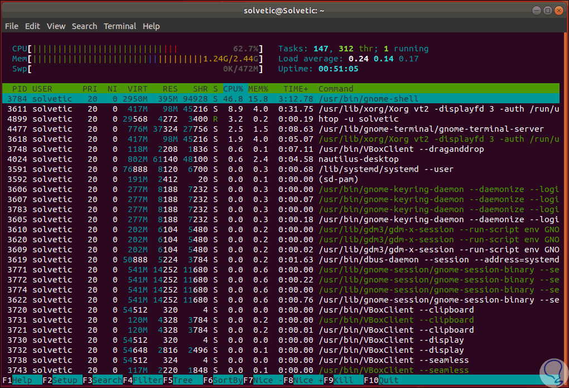The height and width of the screenshot is (388, 569).
Task: Select VBoxClient --display row PID 3732
Action: click(x=281, y=350)
